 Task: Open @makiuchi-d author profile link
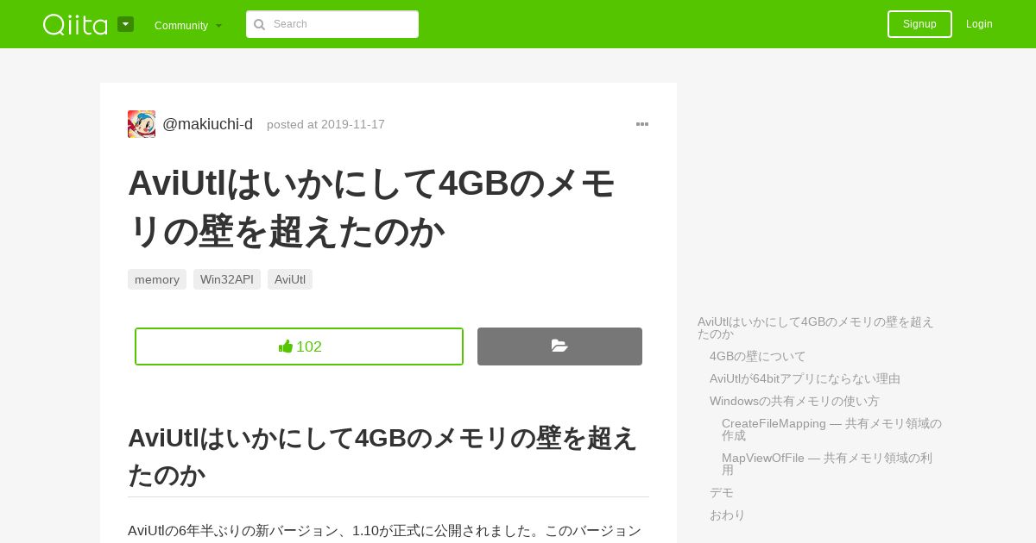[207, 124]
